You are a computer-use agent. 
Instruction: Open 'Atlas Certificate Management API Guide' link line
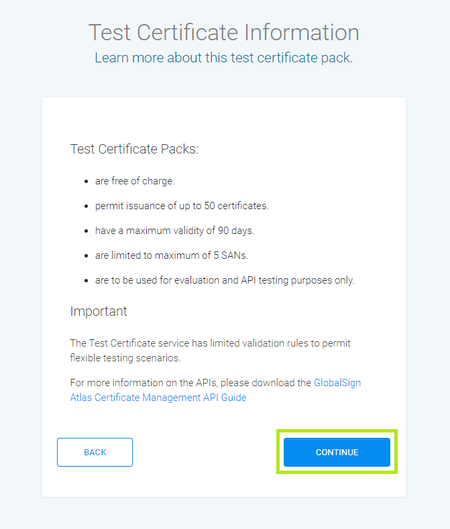click(x=158, y=398)
